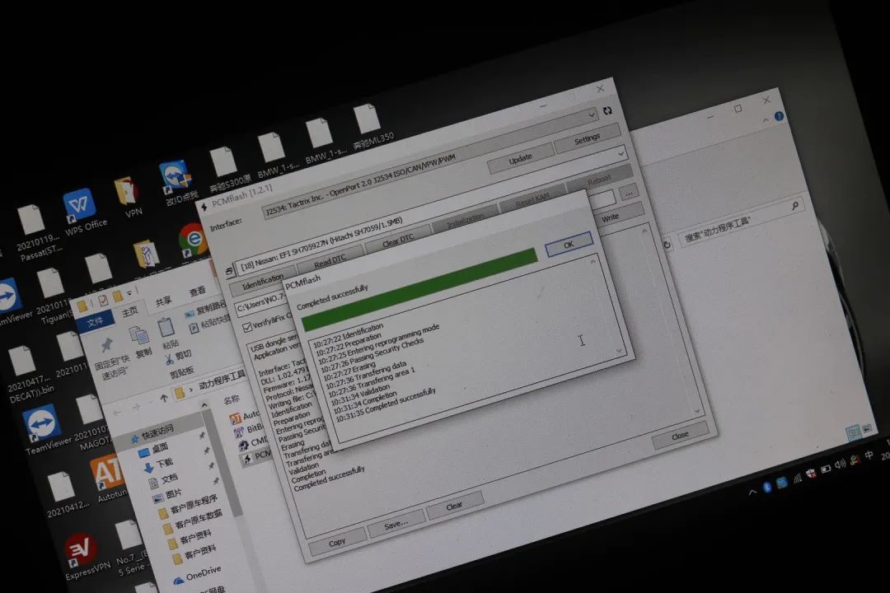This screenshot has height=593, width=890.
Task: Click the file browse '...' button
Action: pos(629,193)
